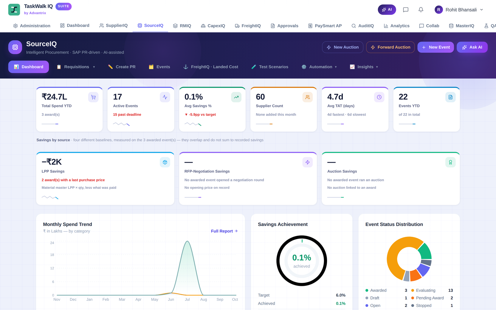The width and height of the screenshot is (496, 310).
Task: Open the notifications bell
Action: (421, 10)
